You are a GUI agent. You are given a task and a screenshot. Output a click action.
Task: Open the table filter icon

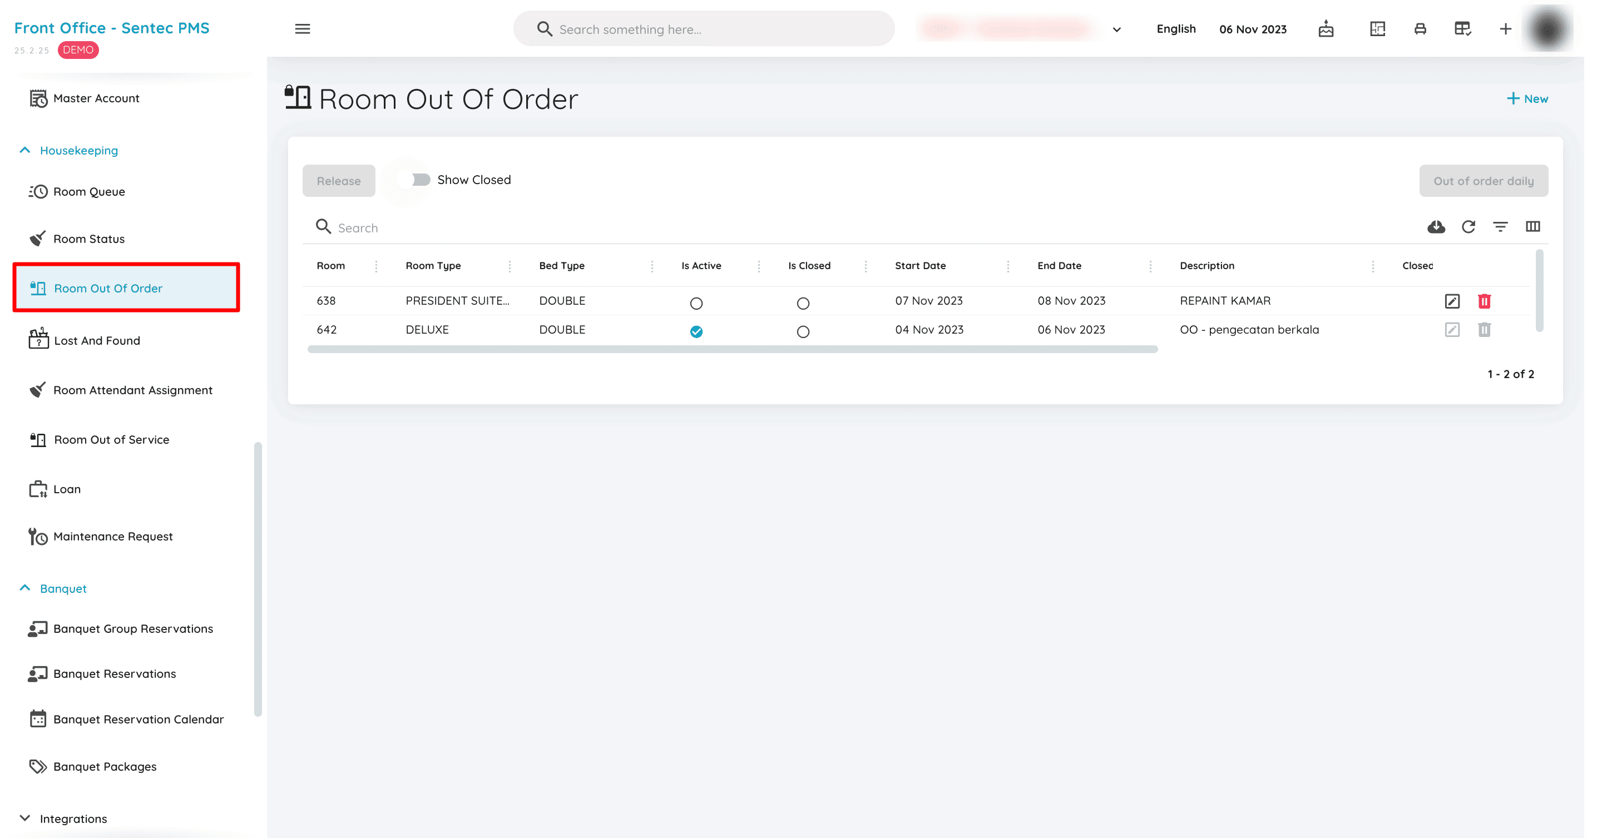[1501, 227]
